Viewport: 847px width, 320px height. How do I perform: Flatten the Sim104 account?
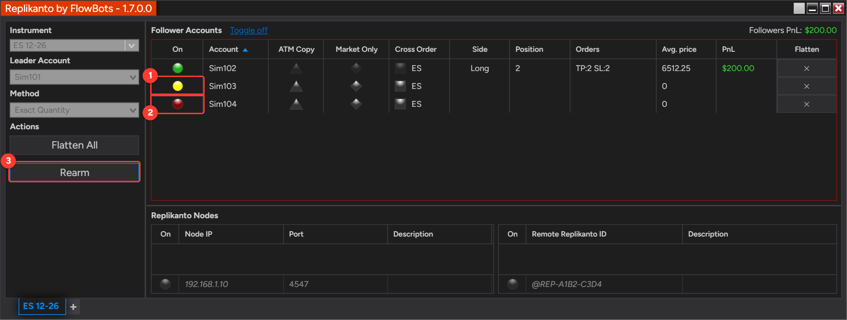tap(807, 104)
